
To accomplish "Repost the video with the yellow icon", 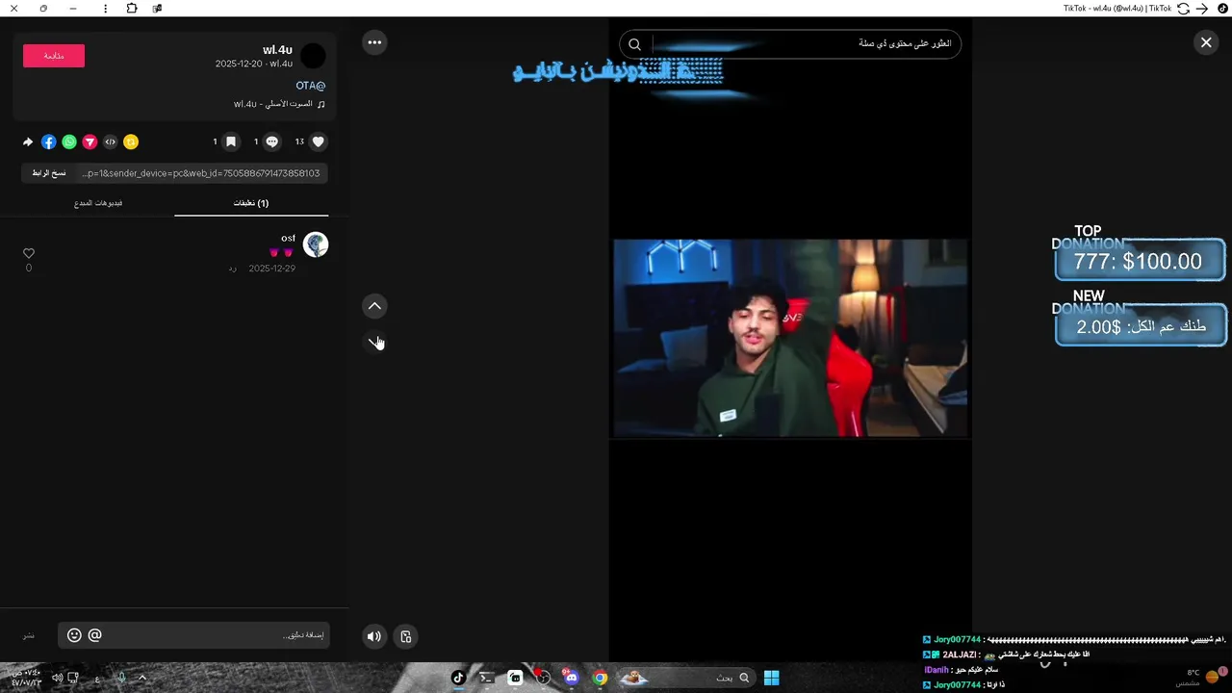I will [131, 141].
